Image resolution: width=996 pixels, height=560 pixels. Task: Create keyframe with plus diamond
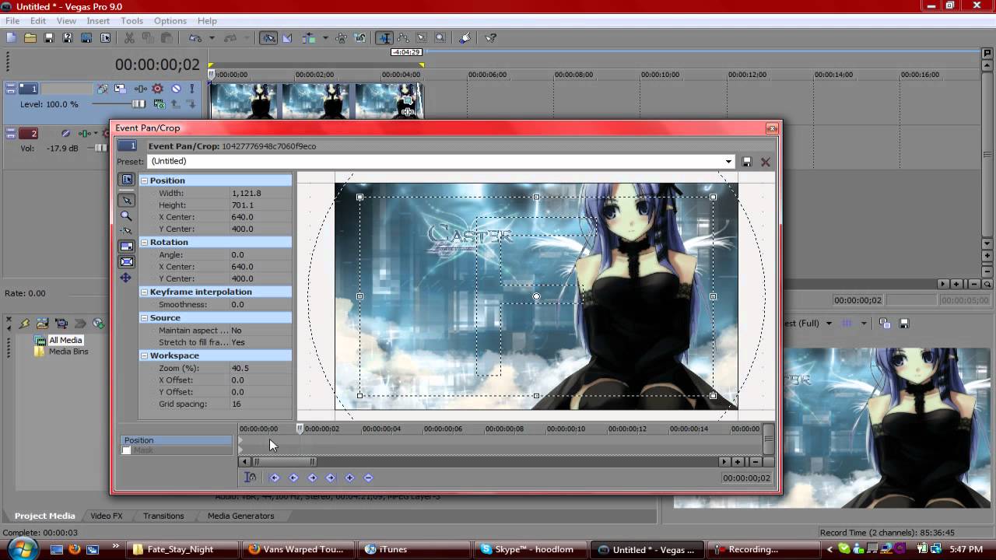coord(349,478)
